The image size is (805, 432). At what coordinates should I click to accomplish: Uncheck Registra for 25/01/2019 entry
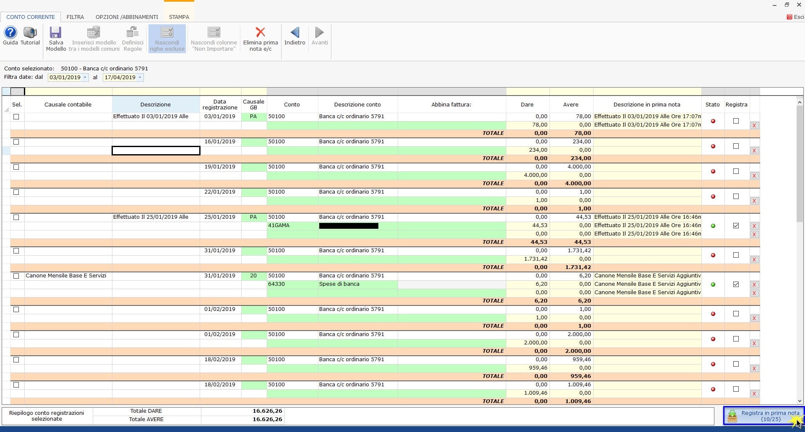(x=736, y=226)
